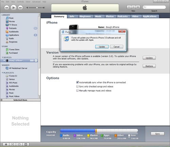This screenshot has width=170, height=147.
Task: Click the Next track fast-forward button
Action: pyautogui.click(x=20, y=8)
